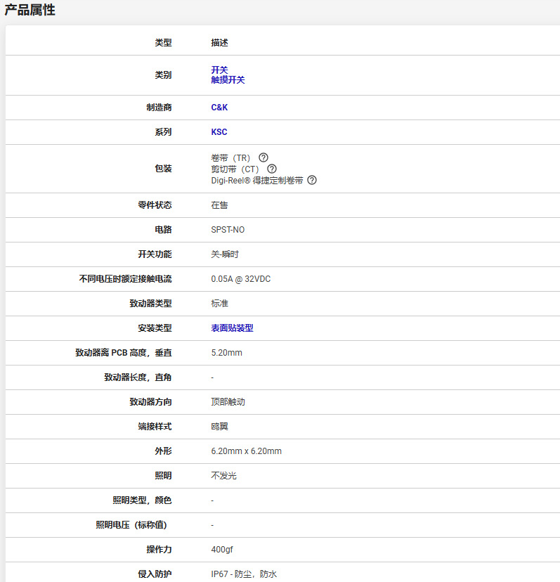Select the 不发光 illumination value
560x582 pixels.
[223, 476]
